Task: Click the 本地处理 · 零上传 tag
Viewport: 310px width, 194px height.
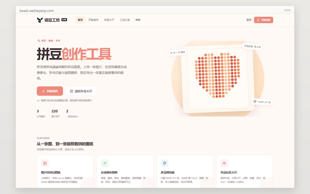Action: point(252,47)
